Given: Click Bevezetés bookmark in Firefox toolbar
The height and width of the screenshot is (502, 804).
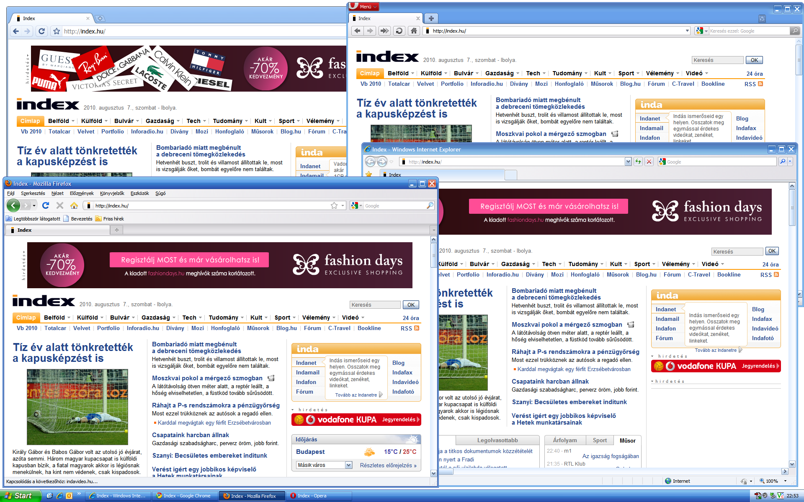Looking at the screenshot, I should pos(78,218).
